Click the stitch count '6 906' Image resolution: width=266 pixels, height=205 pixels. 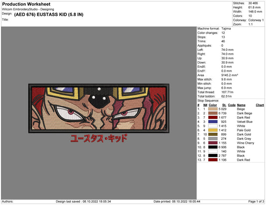tap(223, 147)
